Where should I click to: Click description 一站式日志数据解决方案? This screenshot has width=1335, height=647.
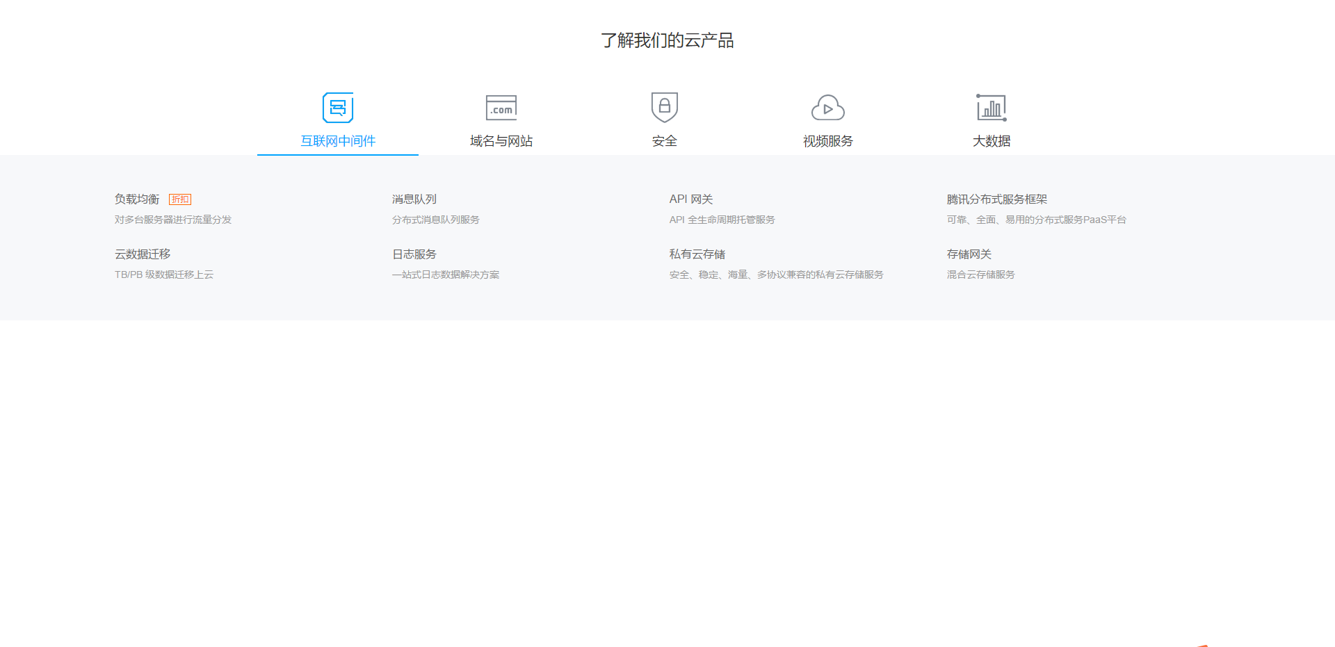tap(446, 275)
